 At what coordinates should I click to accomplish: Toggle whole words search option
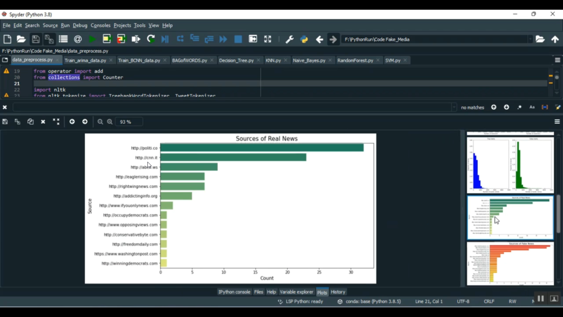tap(545, 107)
